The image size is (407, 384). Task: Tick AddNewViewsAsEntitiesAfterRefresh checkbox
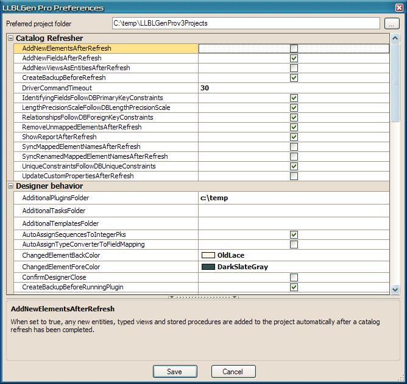coord(294,68)
